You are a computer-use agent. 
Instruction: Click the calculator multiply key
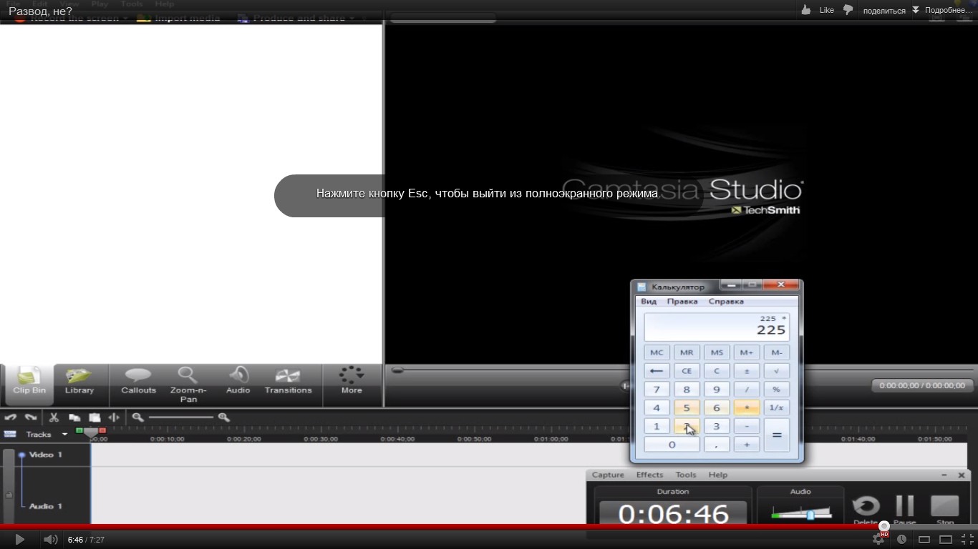[747, 408]
